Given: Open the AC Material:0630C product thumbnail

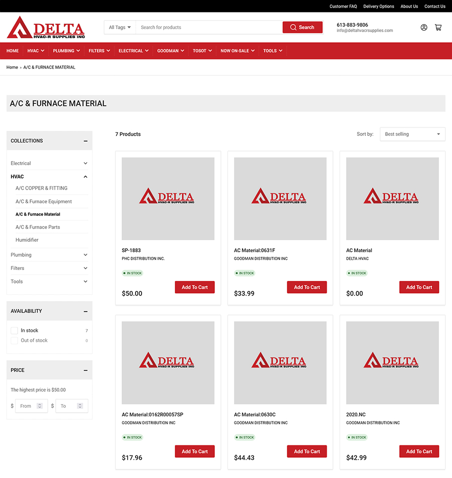Looking at the screenshot, I should point(280,363).
